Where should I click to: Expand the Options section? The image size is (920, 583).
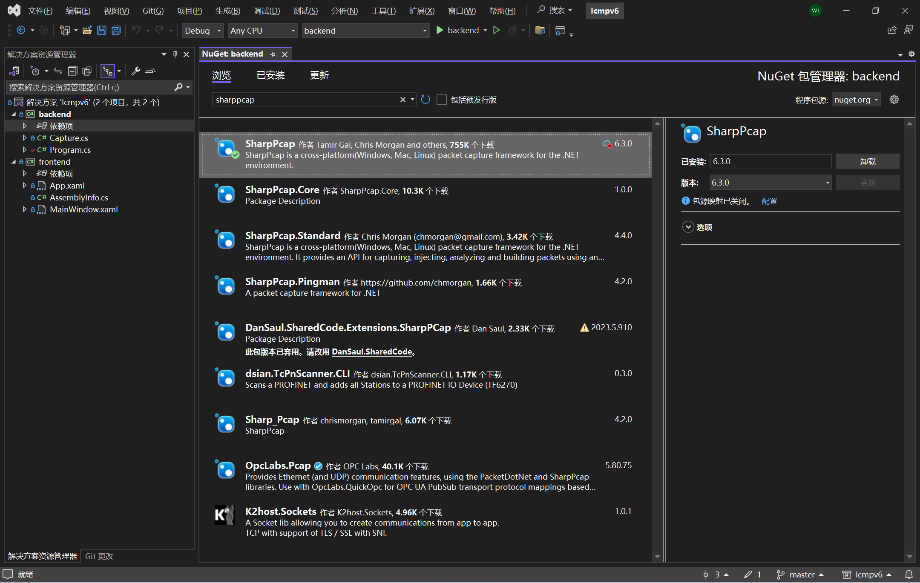688,227
